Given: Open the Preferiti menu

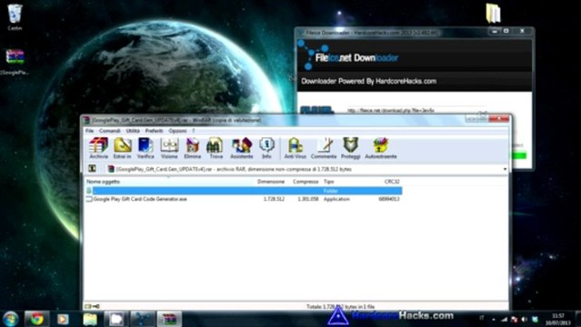Looking at the screenshot, I should click(x=154, y=131).
